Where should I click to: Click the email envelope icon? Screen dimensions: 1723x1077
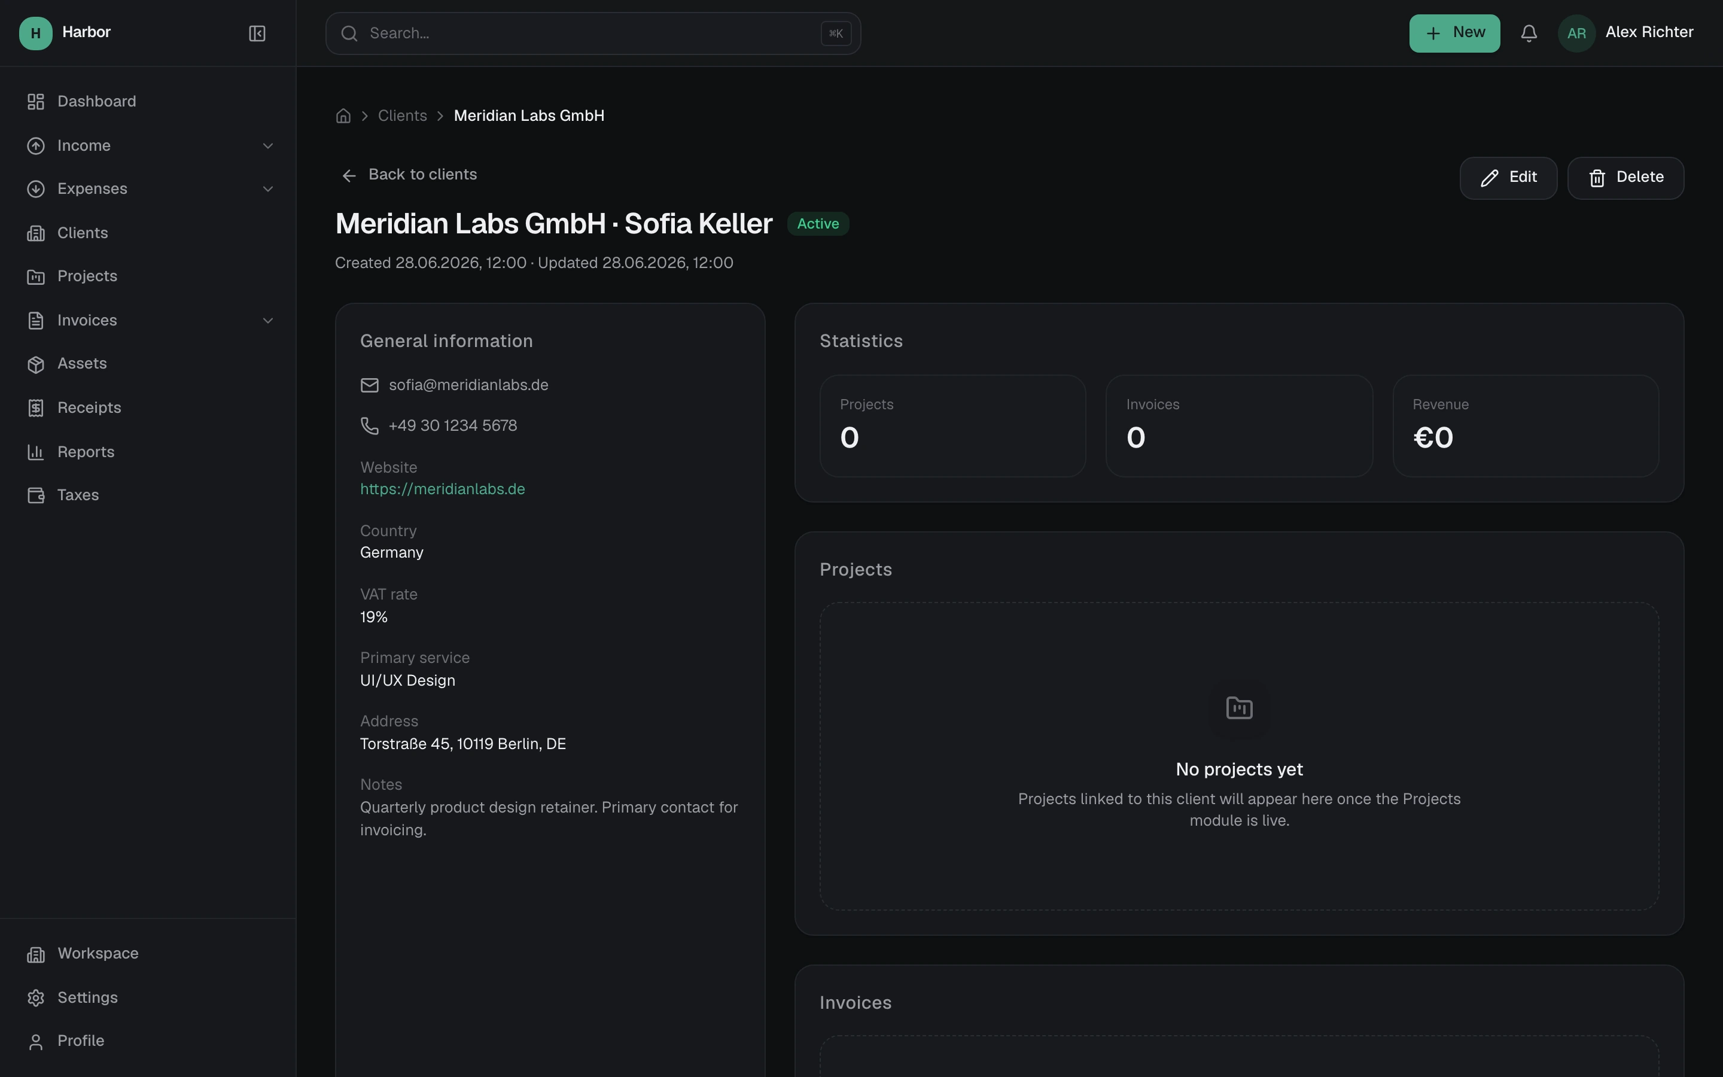click(x=370, y=385)
